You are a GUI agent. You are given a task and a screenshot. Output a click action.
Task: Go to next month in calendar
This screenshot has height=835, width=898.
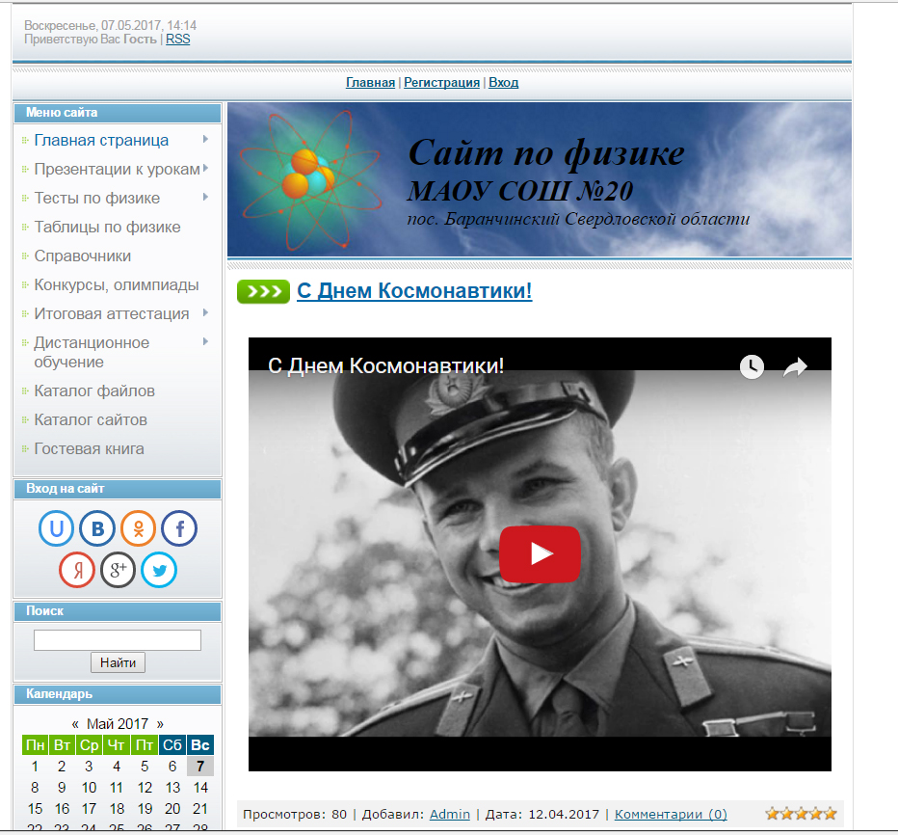160,724
